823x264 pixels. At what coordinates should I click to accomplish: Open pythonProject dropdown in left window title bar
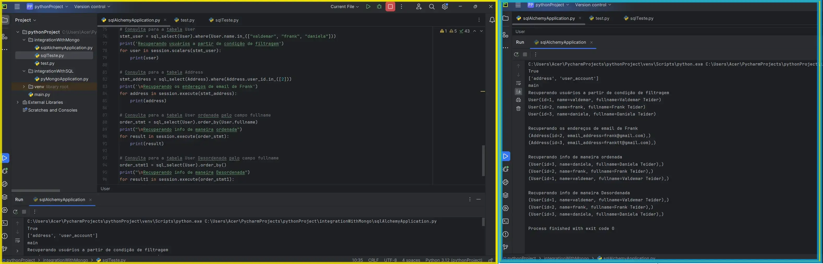tap(47, 7)
